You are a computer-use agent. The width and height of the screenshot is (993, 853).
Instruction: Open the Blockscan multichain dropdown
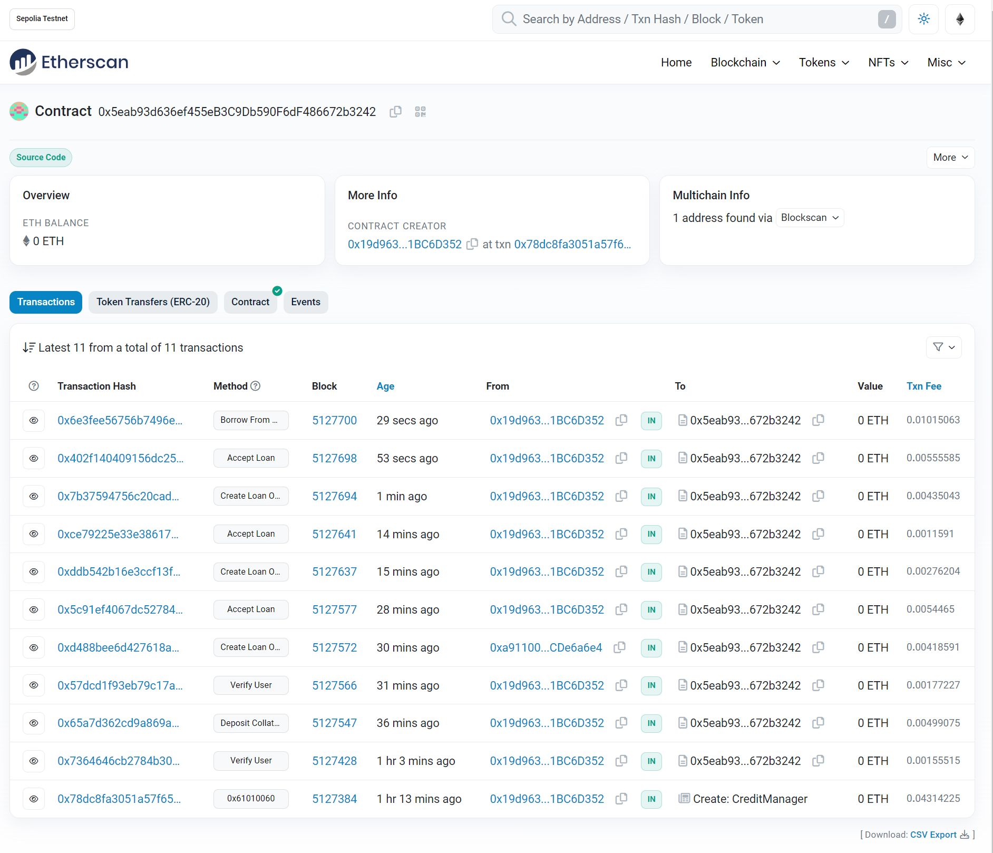coord(810,218)
